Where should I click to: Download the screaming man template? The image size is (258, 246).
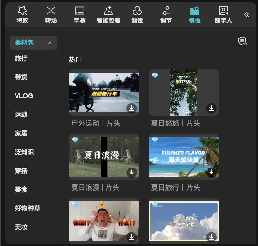point(131,237)
